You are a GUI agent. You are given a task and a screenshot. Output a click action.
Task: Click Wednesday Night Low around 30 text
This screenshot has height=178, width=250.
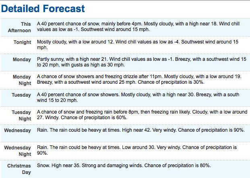(137, 150)
